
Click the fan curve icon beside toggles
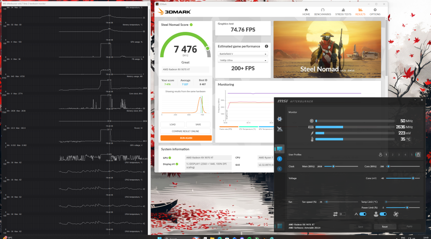tap(396, 214)
